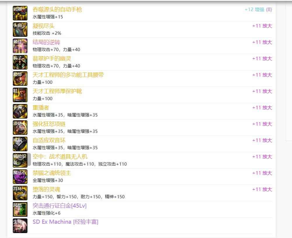
Task: Click the shoes slot icon (鞋)
Action: [20, 95]
